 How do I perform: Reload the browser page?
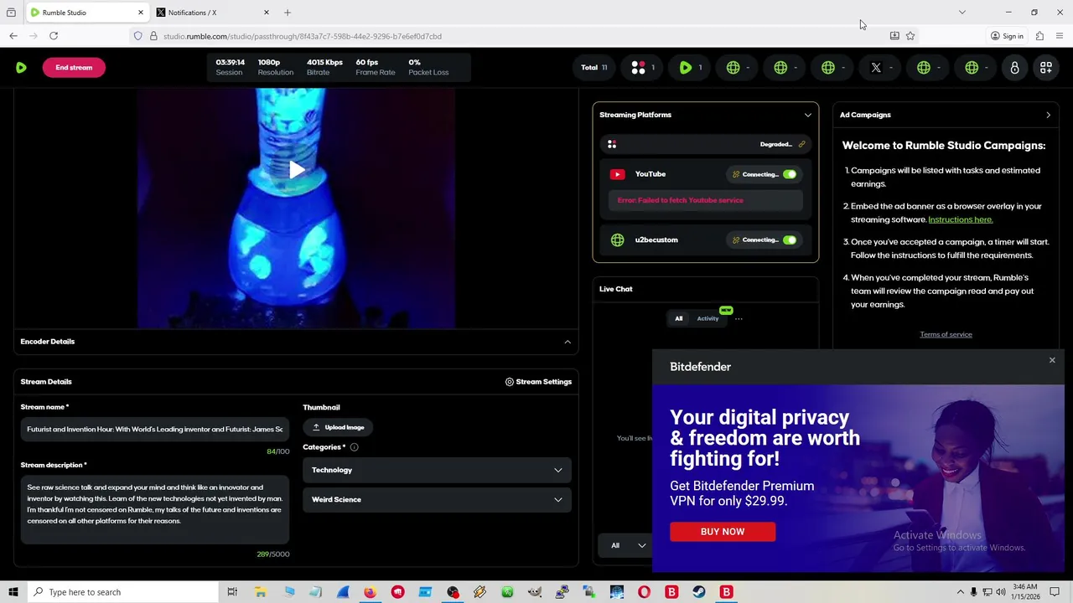(54, 36)
